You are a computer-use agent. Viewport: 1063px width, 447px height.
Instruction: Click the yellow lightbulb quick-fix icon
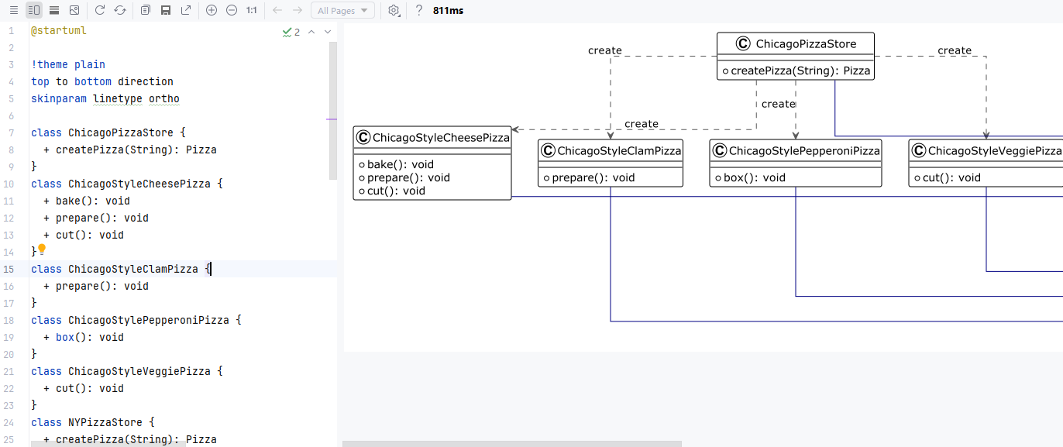(42, 249)
